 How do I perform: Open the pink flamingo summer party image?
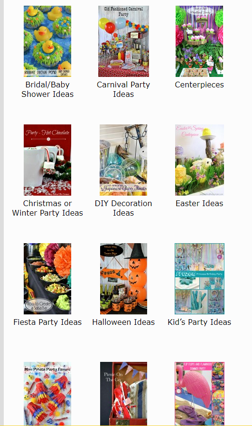click(200, 394)
